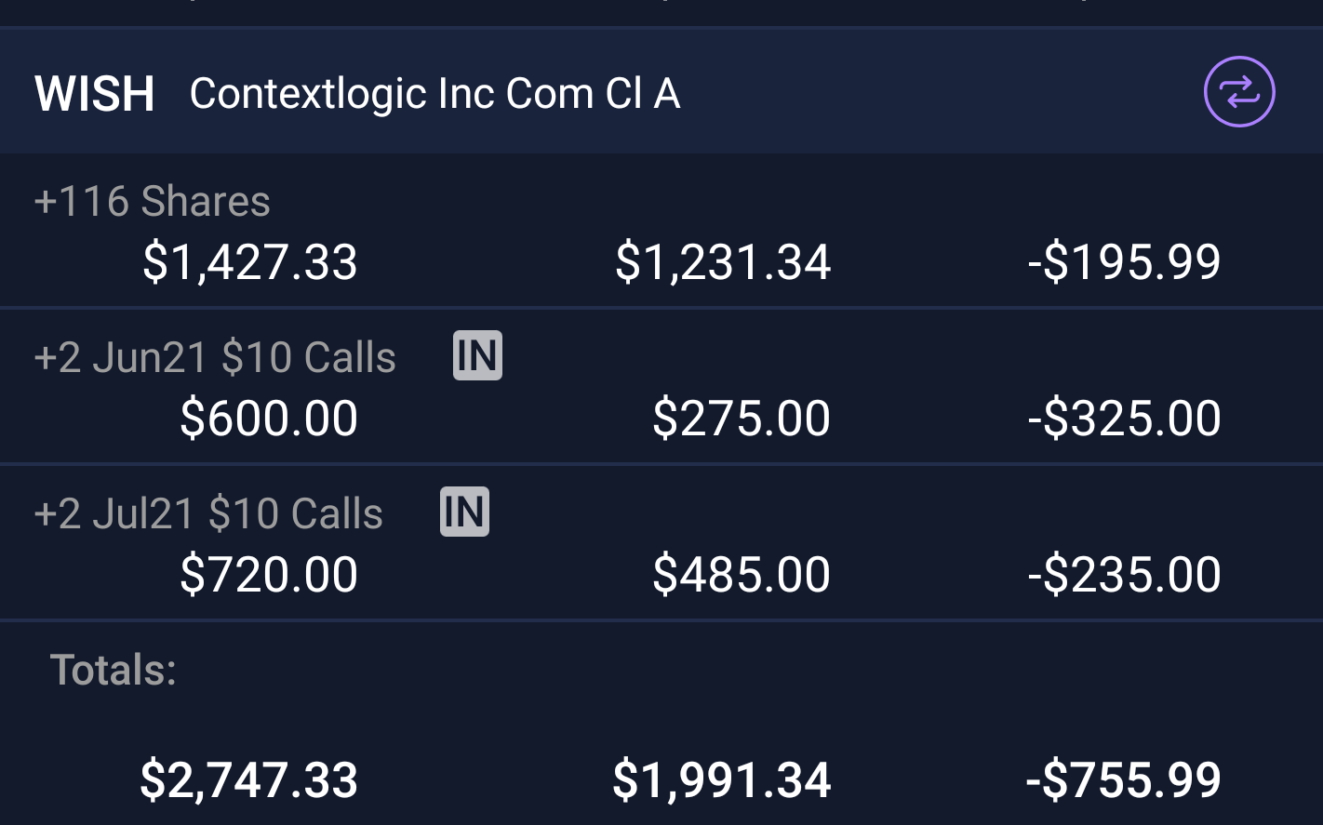1323x825 pixels.
Task: Tap the $2,747.33 total cost value
Action: pyautogui.click(x=249, y=779)
